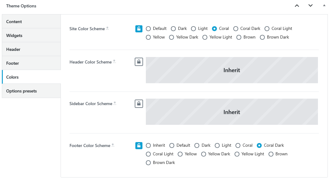This screenshot has height=180, width=330.
Task: Move Theme Options panel down with chevron
Action: coord(311,6)
